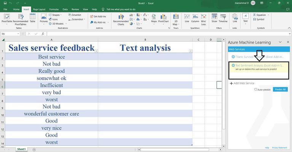Open the Screenshot dropdown
The image size is (292, 152).
tap(77, 19)
